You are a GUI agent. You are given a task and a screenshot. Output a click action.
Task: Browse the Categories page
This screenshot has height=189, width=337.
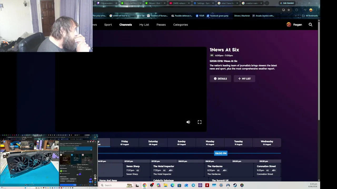point(181,25)
